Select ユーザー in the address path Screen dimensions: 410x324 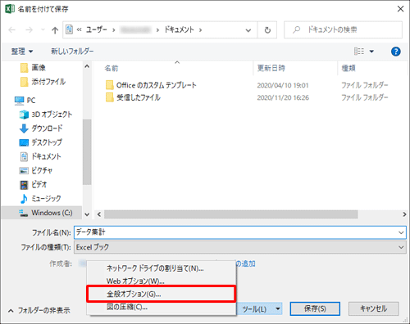(96, 29)
